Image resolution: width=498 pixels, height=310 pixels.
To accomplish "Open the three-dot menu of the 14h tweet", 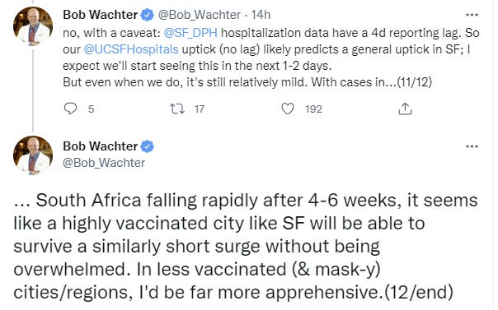I will [472, 15].
